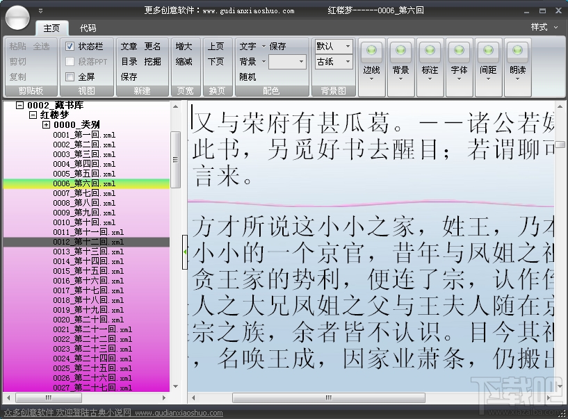
Task: Switch to the 主页 tab
Action: 51,28
